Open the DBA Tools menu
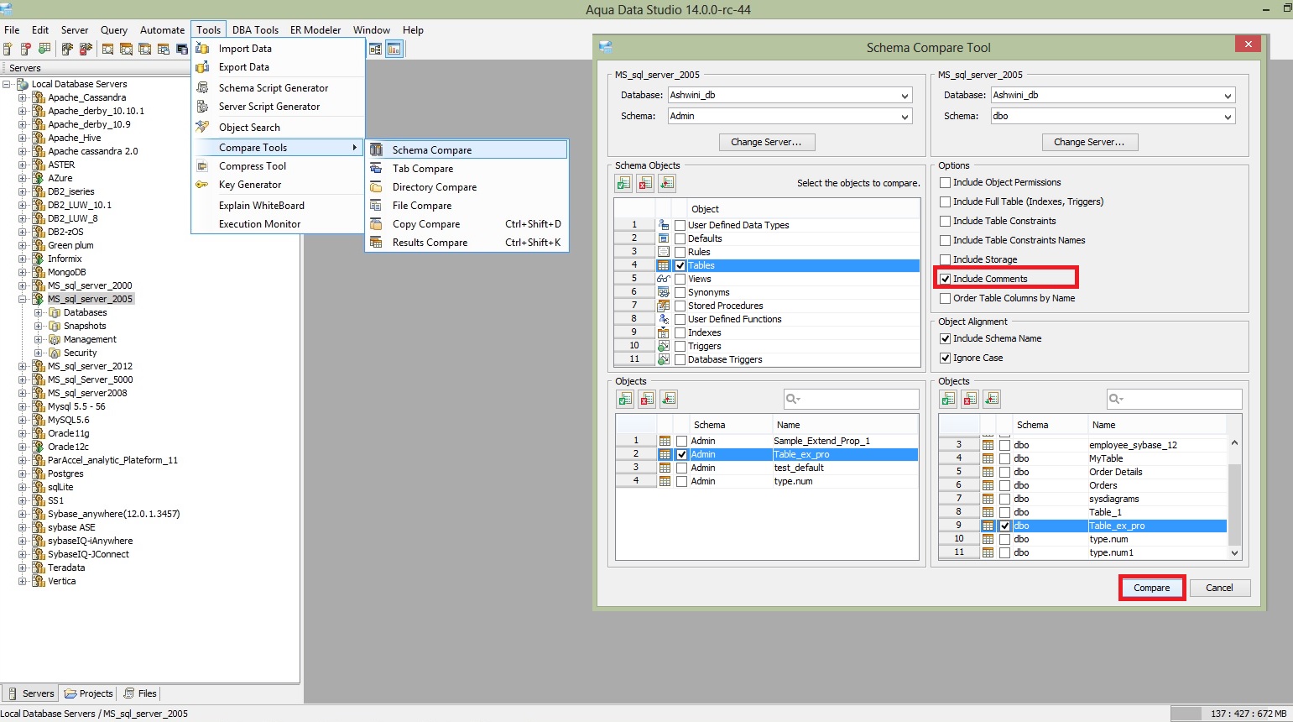 (x=255, y=30)
